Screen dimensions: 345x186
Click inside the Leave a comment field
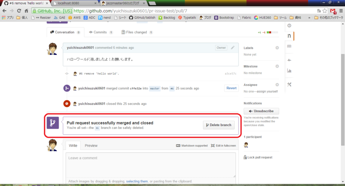click(x=151, y=165)
